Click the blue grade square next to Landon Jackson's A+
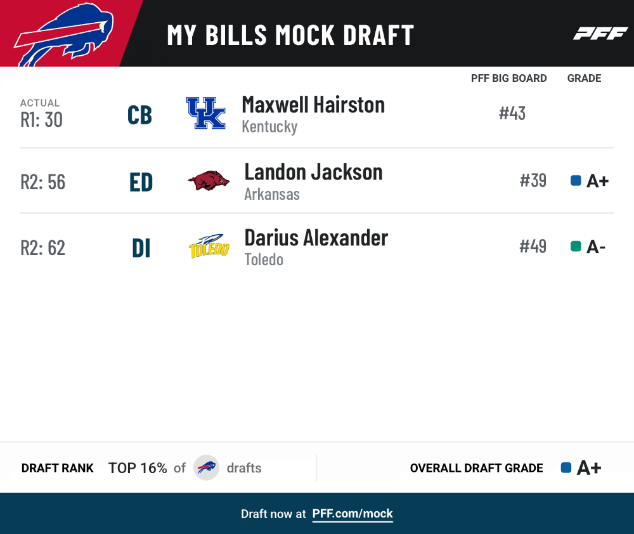The height and width of the screenshot is (534, 634). pos(576,180)
